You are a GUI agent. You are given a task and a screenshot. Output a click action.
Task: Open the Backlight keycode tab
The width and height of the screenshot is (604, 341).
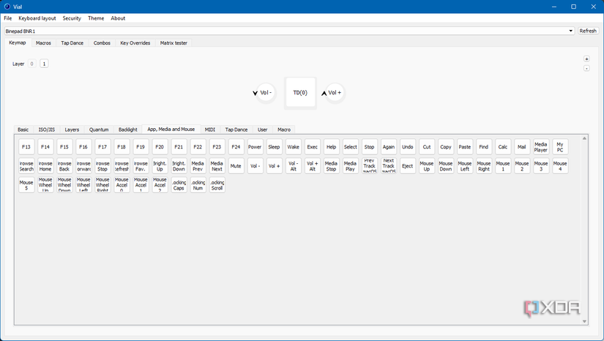coord(128,130)
